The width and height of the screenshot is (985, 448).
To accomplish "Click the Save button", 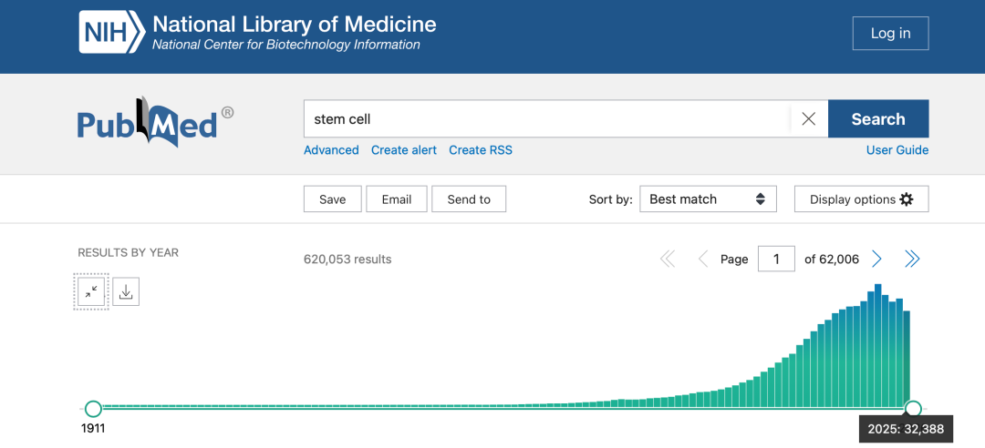I will (332, 199).
